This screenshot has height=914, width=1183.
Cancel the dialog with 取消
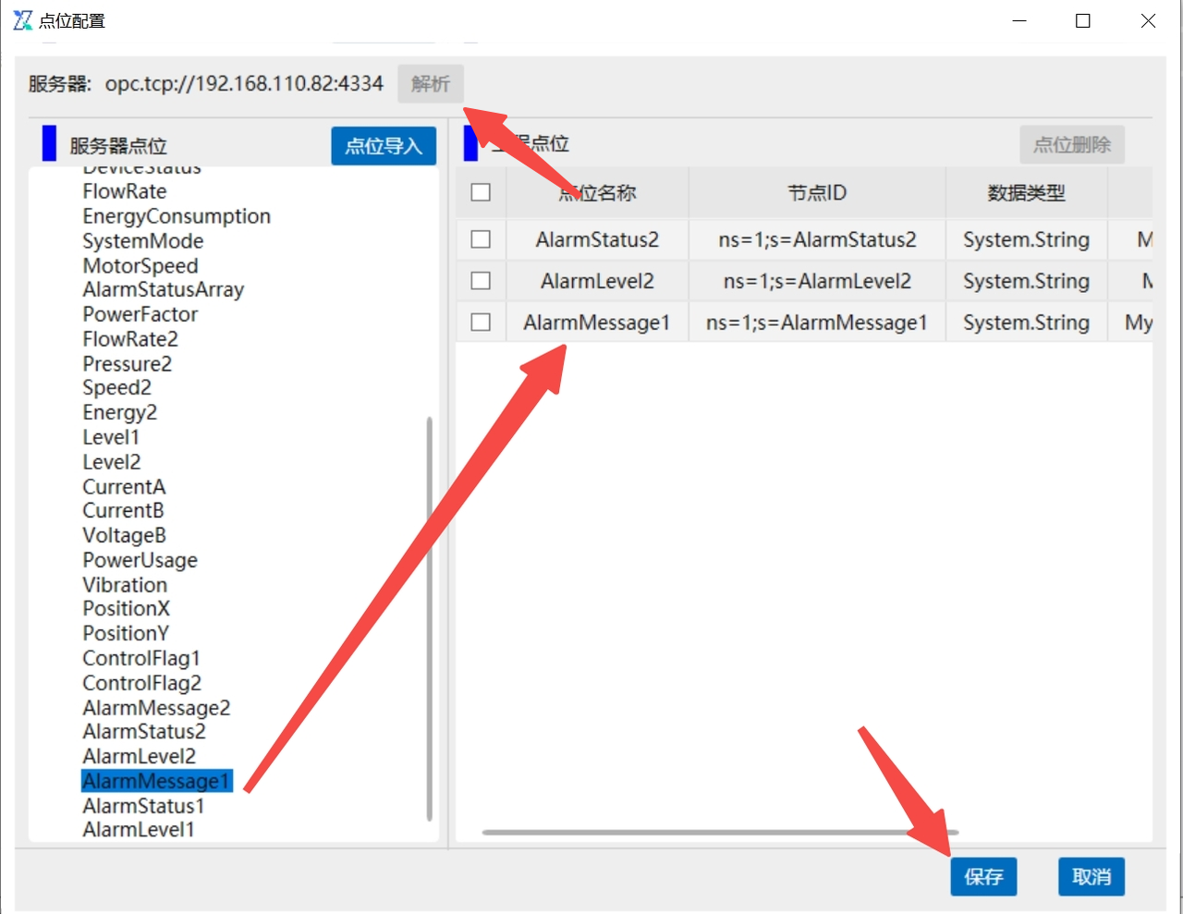(1092, 876)
